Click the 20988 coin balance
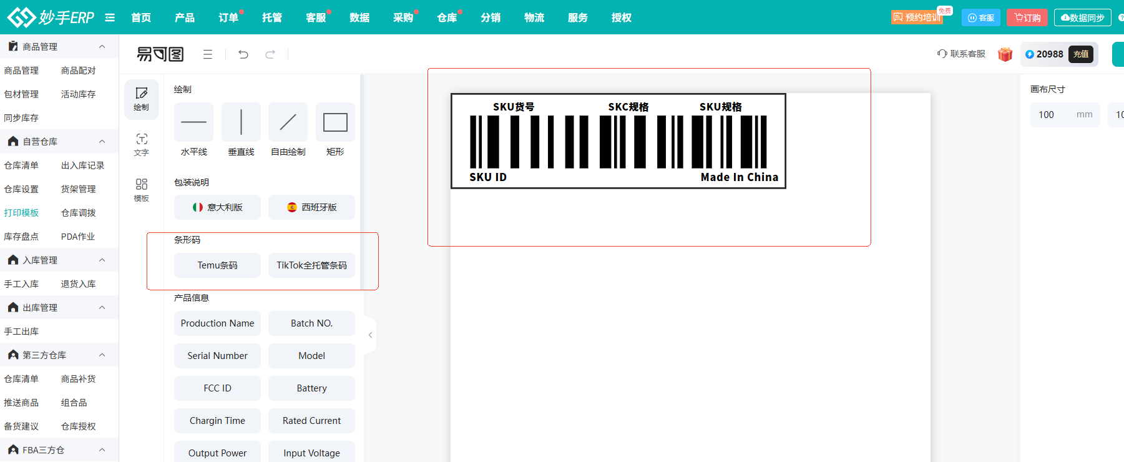 (1044, 54)
